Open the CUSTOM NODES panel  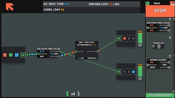point(160,95)
